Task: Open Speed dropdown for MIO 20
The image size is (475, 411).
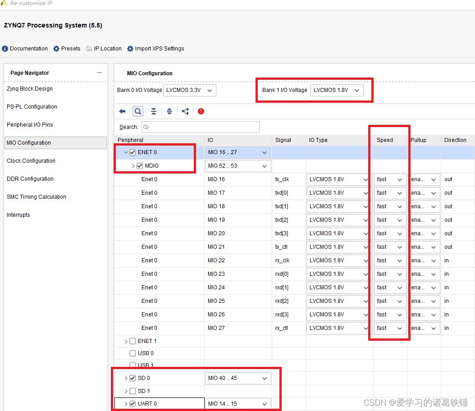Action: click(x=390, y=233)
